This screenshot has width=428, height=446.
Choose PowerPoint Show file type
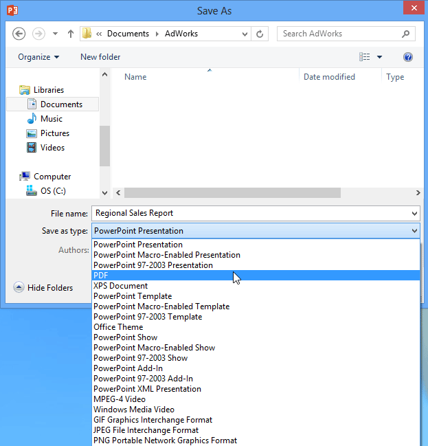click(x=256, y=337)
